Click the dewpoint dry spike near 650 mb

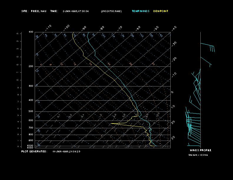click(112, 124)
